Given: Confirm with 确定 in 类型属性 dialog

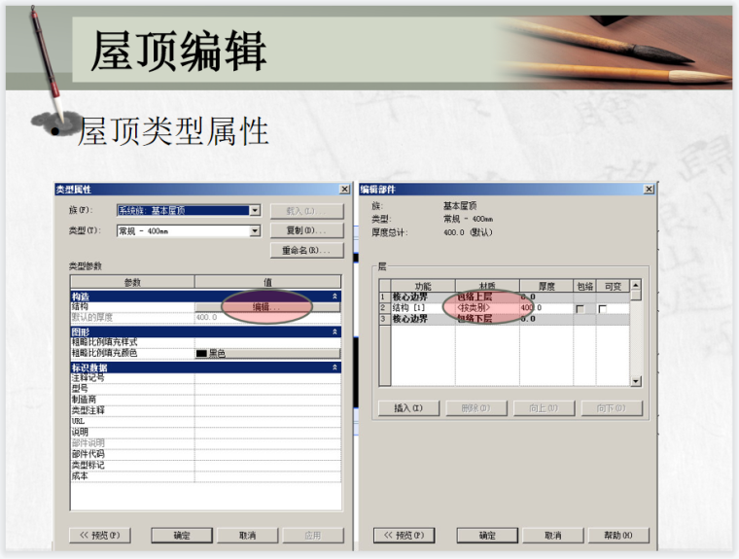Looking at the screenshot, I should (x=181, y=535).
